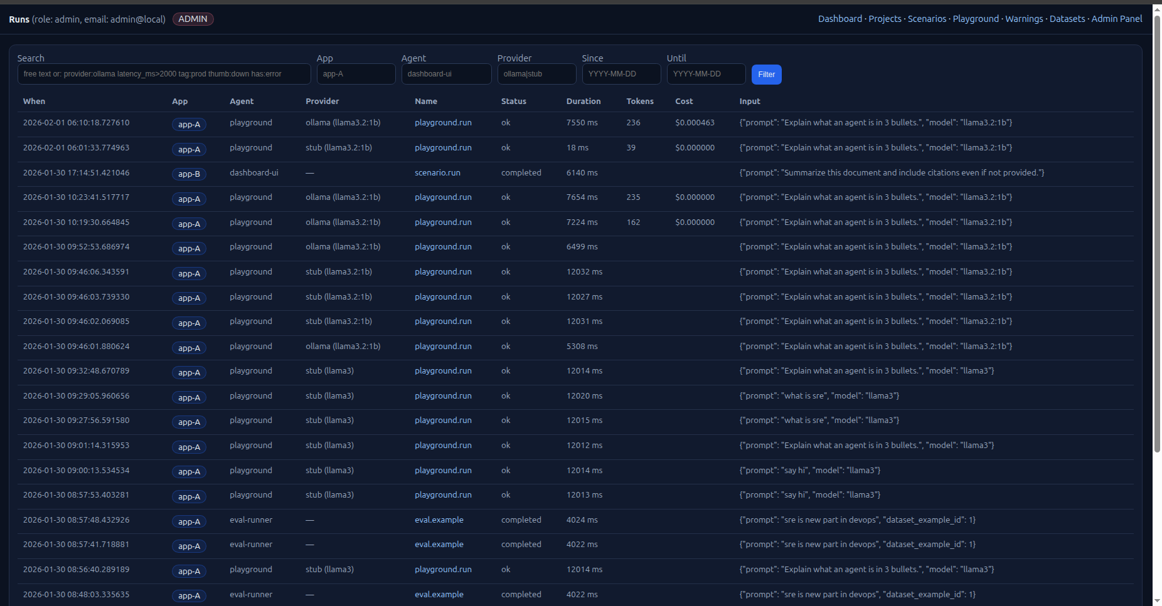Navigate to Playground in top menu

976,19
